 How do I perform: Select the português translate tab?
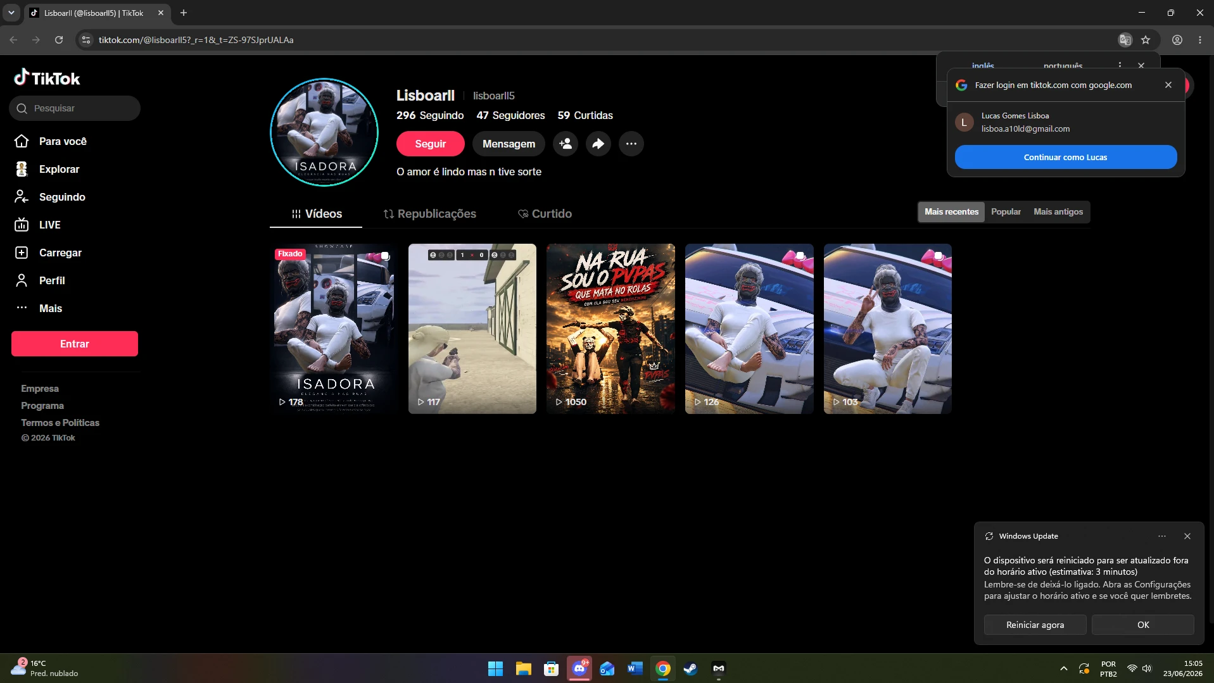pos(1063,66)
